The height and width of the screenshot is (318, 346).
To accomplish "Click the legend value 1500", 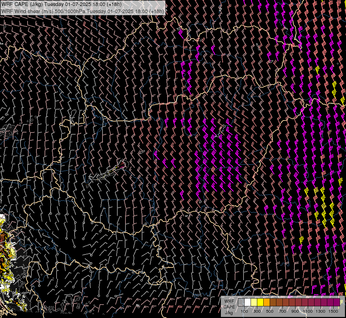I will [x=333, y=311].
